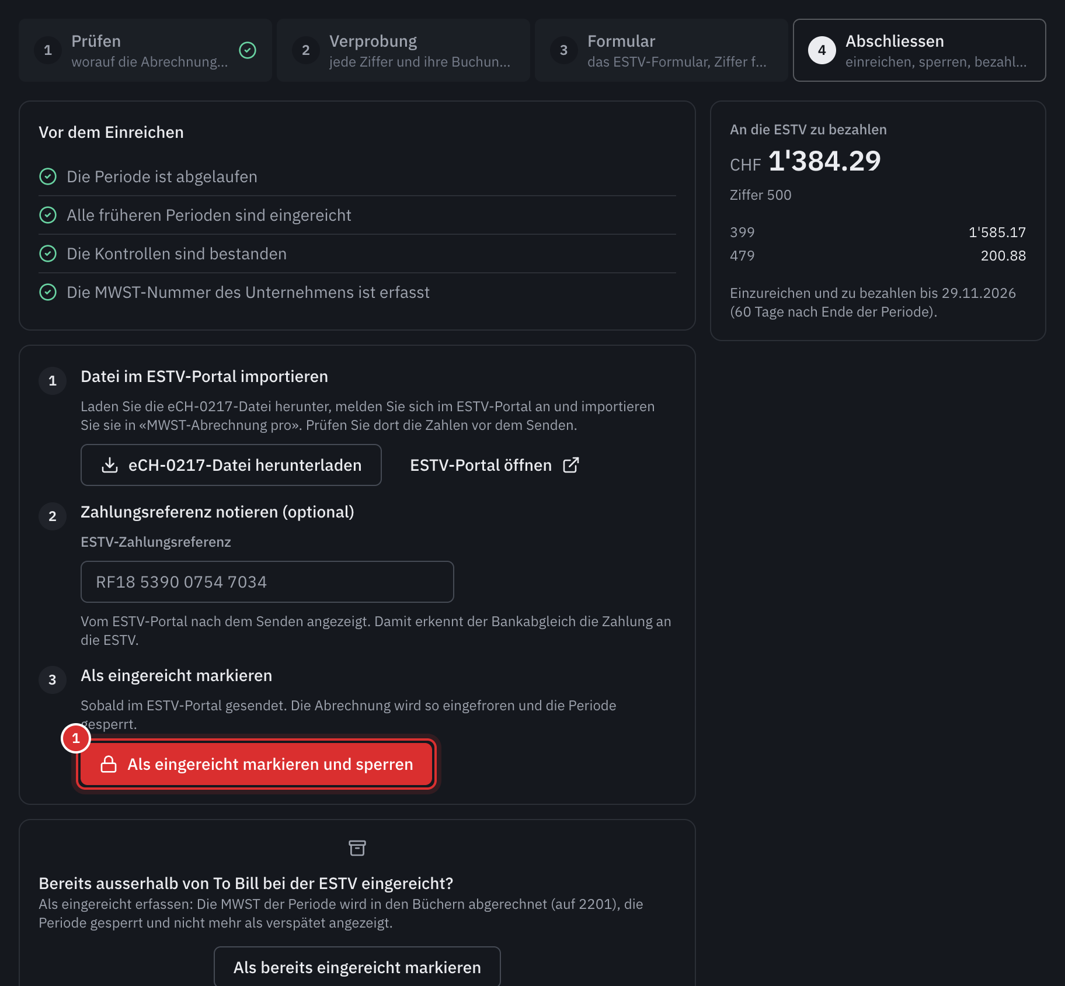This screenshot has width=1065, height=986.
Task: Click the download icon in eCH-0217 button
Action: pos(110,465)
